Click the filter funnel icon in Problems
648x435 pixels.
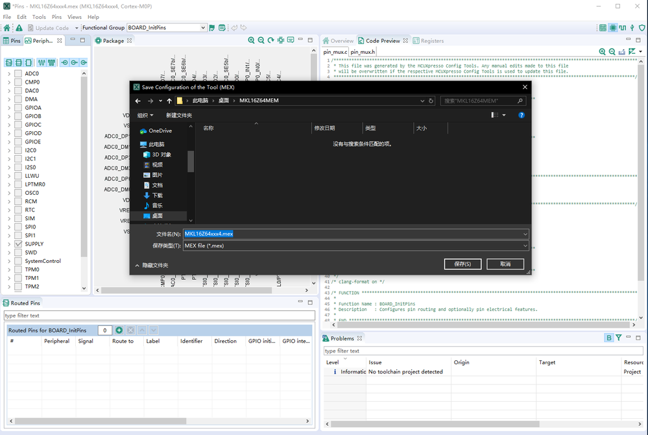619,338
